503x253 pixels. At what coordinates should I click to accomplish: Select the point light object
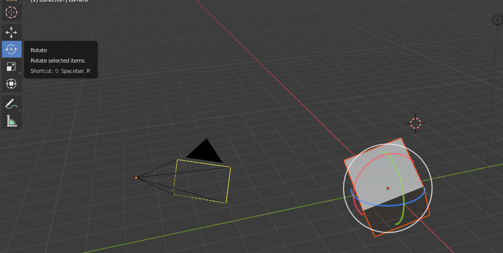click(498, 20)
